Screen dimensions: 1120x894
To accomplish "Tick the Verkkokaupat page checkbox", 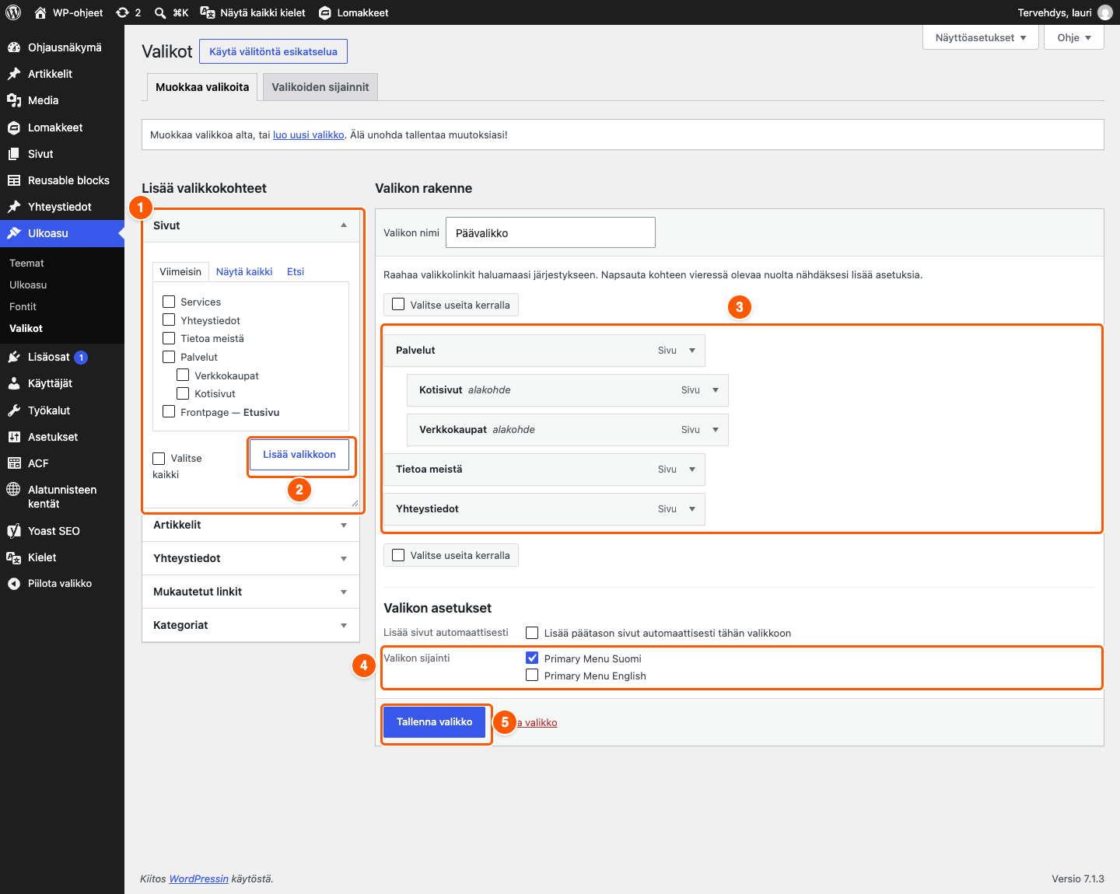I will (x=183, y=375).
